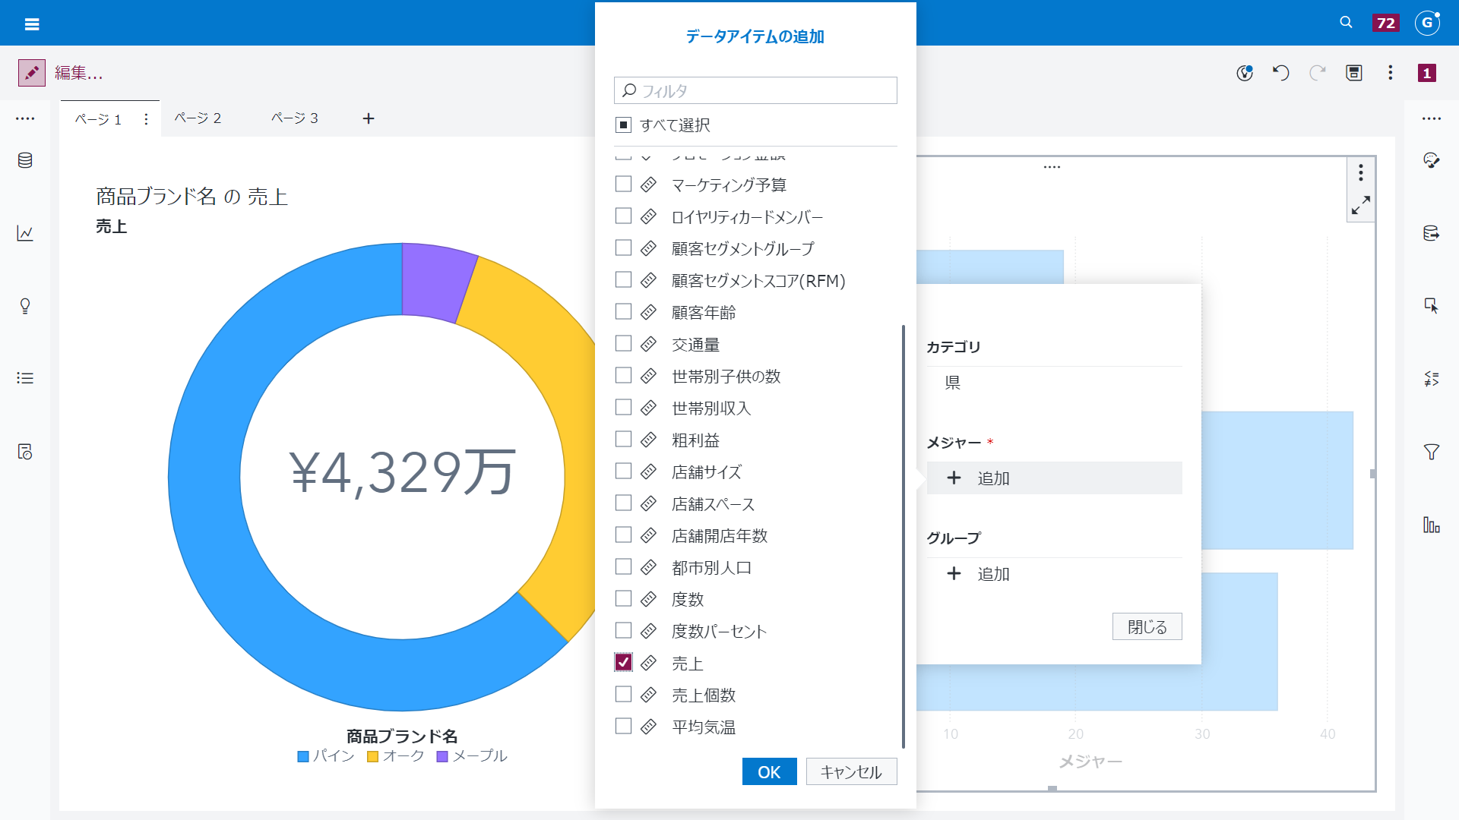Check the 顧客セグメントグループ item
1459x820 pixels.
[623, 248]
